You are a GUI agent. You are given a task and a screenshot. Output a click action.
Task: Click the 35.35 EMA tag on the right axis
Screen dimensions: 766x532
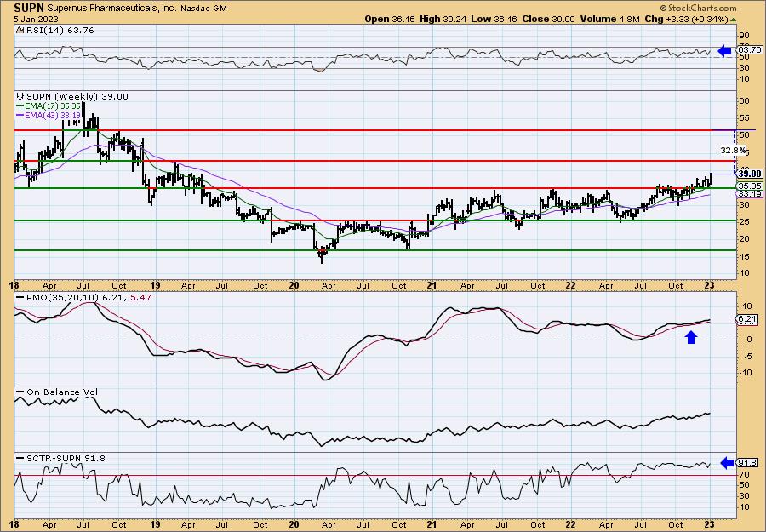click(x=750, y=186)
